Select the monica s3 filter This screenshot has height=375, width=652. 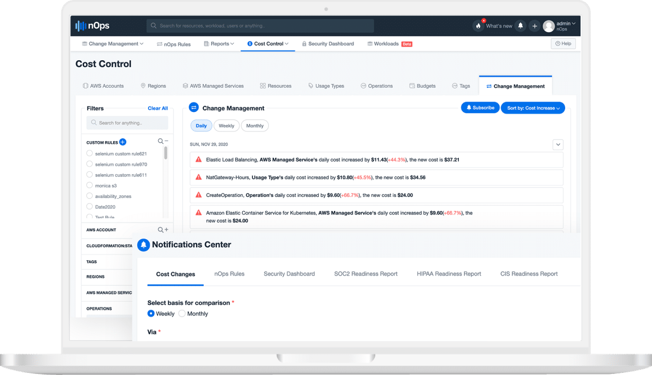coord(89,185)
